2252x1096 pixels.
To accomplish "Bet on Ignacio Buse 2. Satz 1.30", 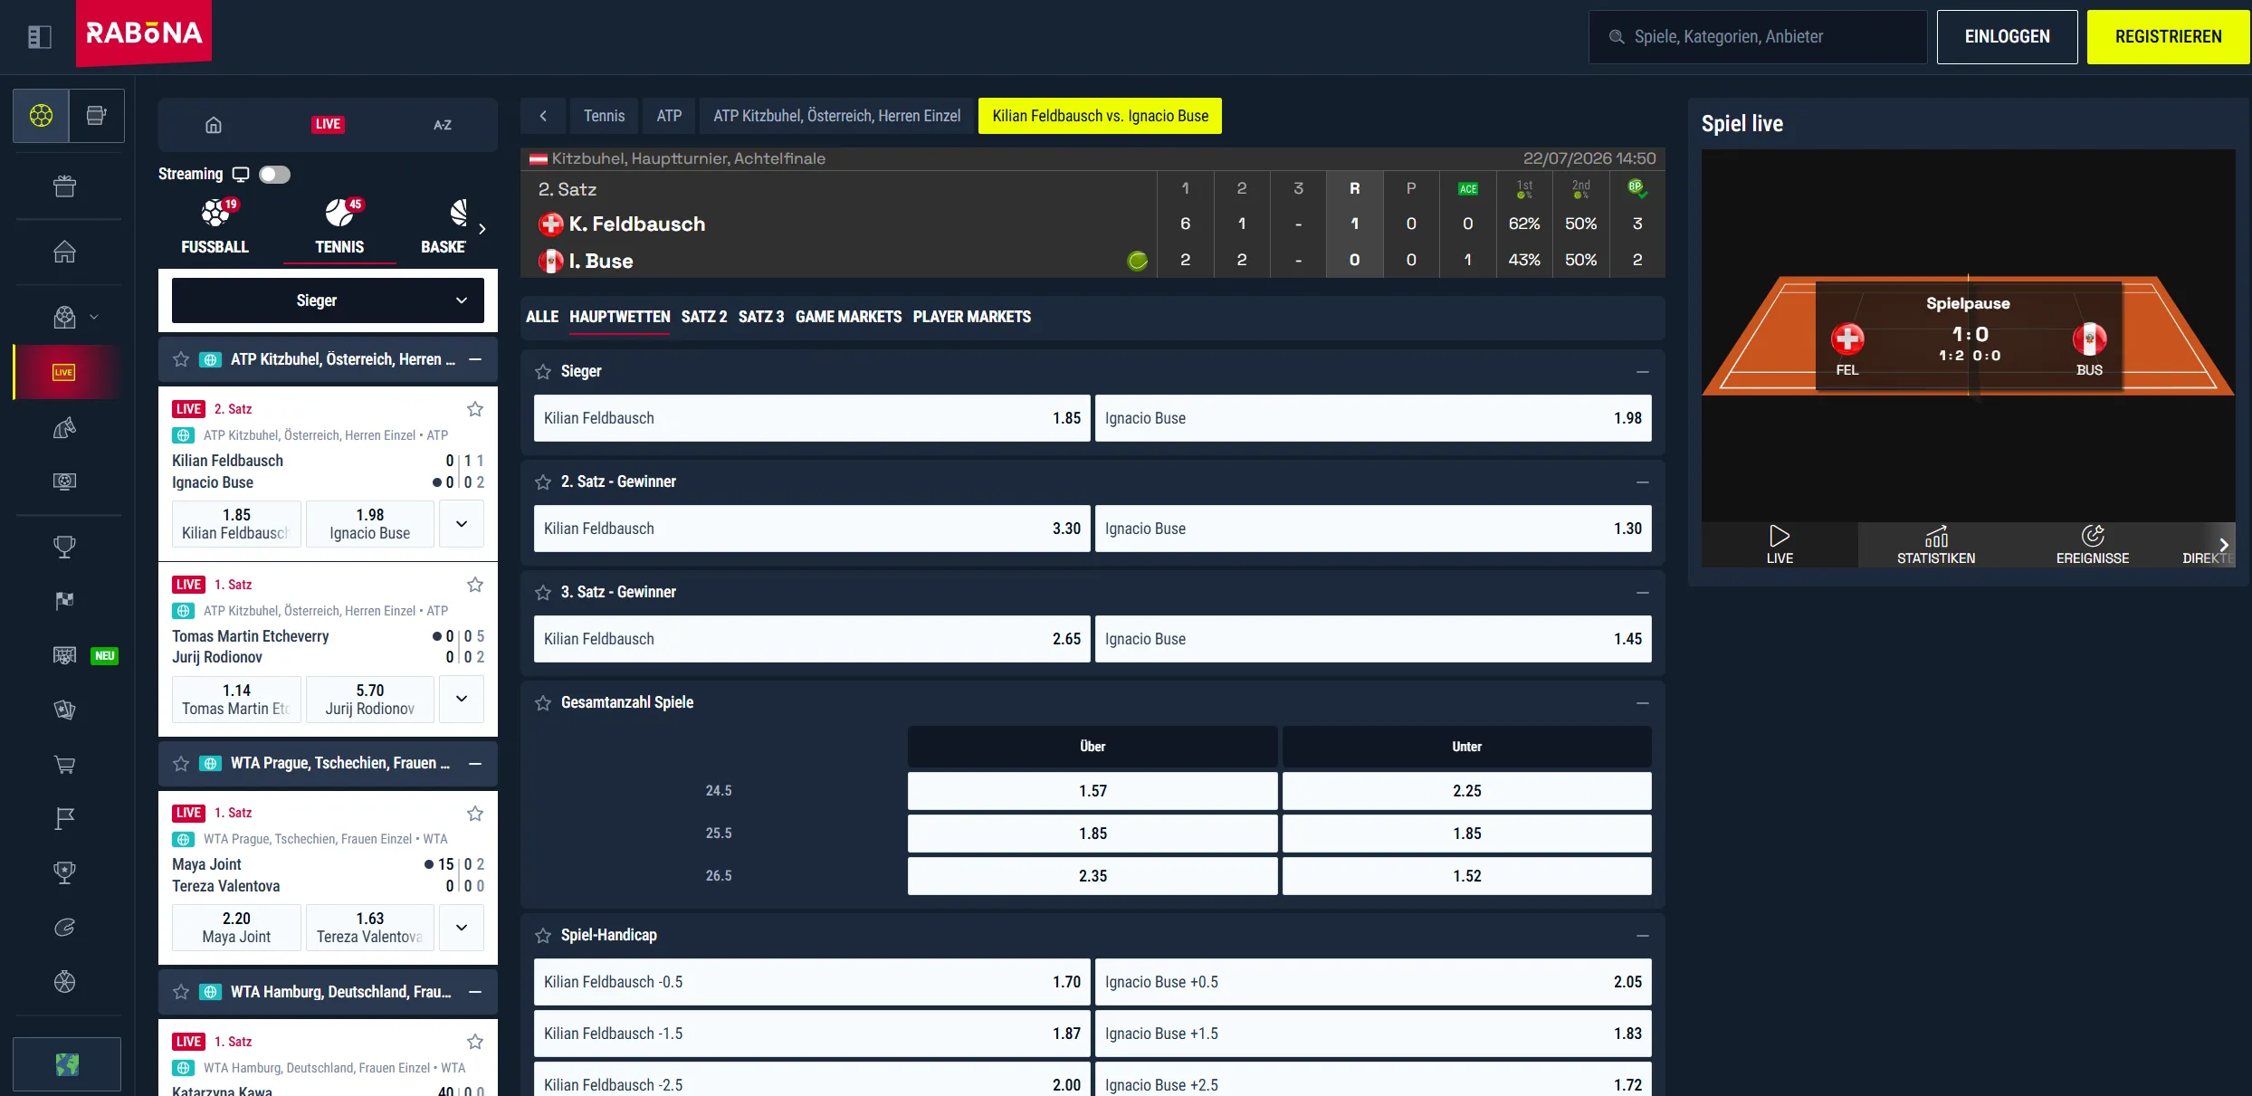I will [x=1373, y=529].
